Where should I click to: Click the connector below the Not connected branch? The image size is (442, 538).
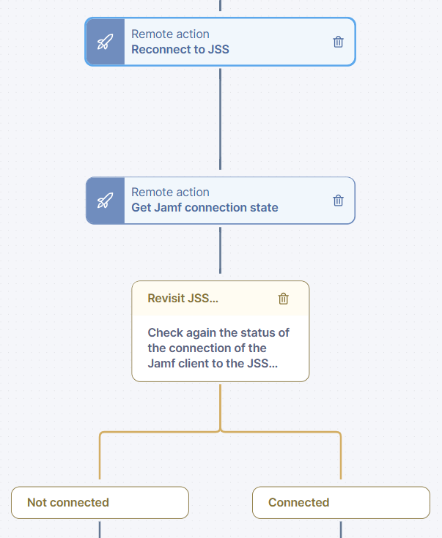coord(100,528)
